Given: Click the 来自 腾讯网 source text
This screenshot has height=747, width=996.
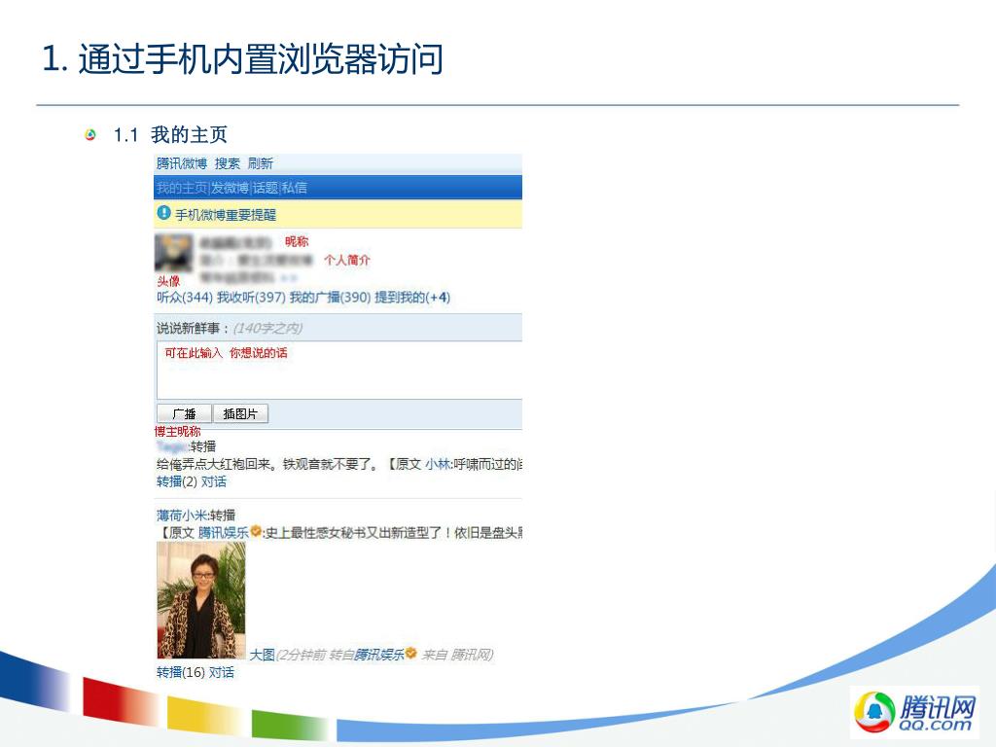Looking at the screenshot, I should 457,655.
